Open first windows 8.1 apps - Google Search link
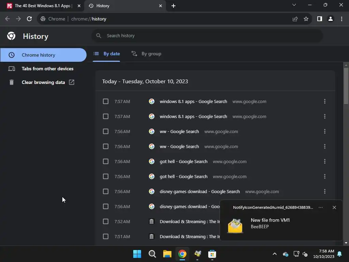This screenshot has height=262, width=349. click(x=193, y=101)
